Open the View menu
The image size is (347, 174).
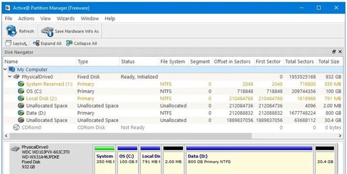click(x=45, y=19)
